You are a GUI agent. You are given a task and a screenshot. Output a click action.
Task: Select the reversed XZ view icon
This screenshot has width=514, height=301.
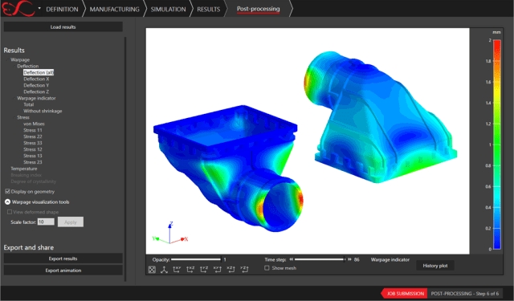coord(230,269)
